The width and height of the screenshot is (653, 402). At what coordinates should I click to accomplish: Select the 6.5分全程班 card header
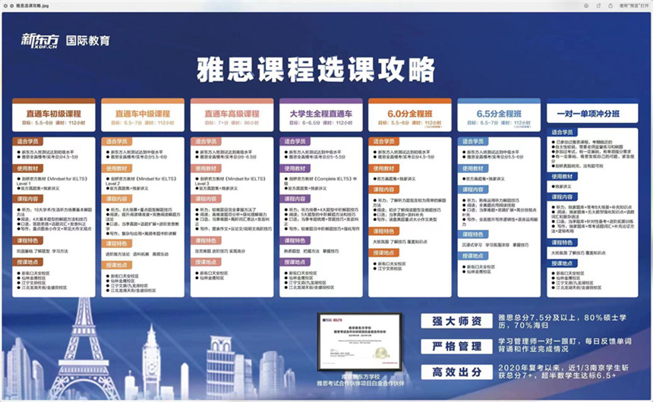pyautogui.click(x=499, y=112)
